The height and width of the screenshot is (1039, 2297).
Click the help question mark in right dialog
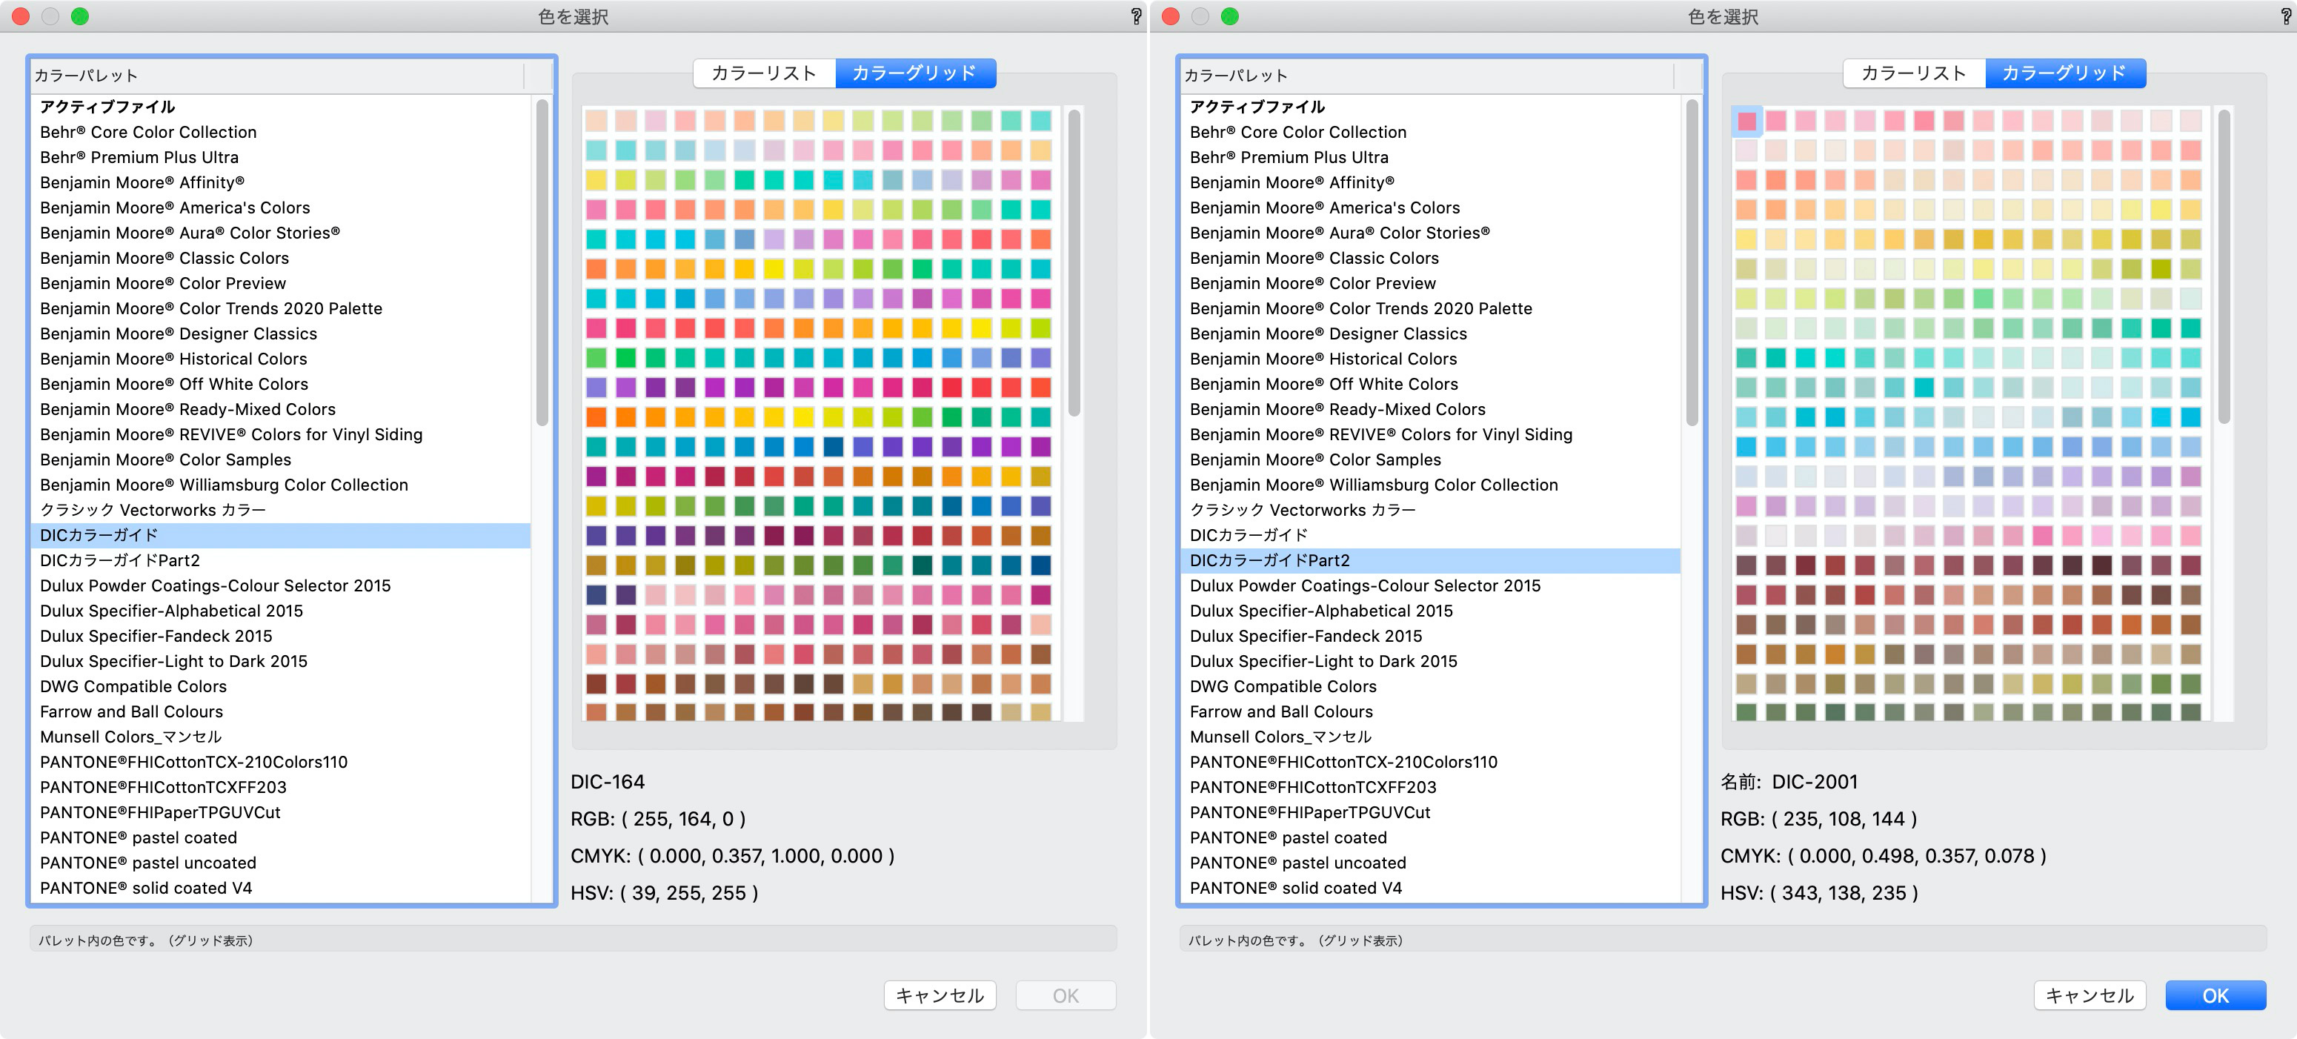point(2285,16)
